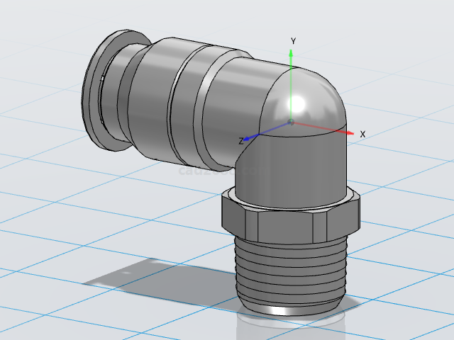Image resolution: width=454 pixels, height=340 pixels.
Task: Click the Z axis label
Action: pos(241,141)
